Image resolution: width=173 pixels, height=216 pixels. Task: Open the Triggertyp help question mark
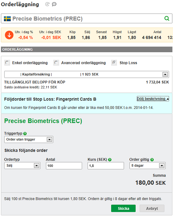(25, 133)
